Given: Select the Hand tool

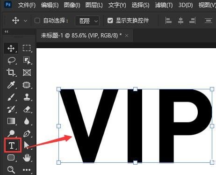Looking at the screenshot, I should pyautogui.click(x=27, y=158).
